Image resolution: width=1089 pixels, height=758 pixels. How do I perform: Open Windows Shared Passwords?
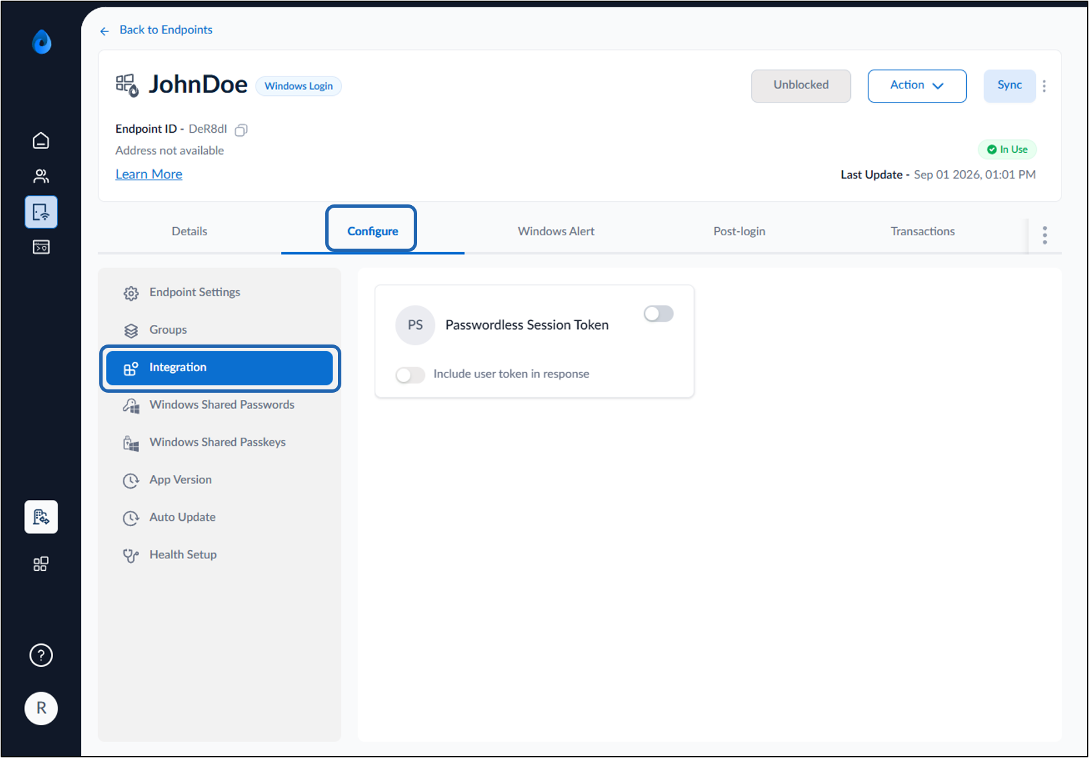[219, 405]
